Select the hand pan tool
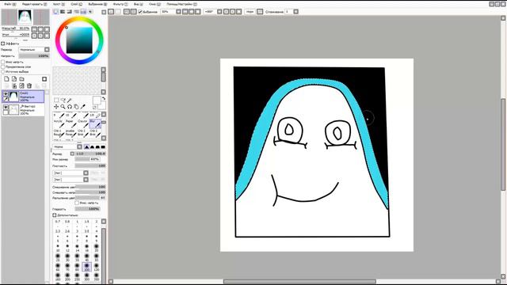The image size is (507, 285). coord(76,107)
